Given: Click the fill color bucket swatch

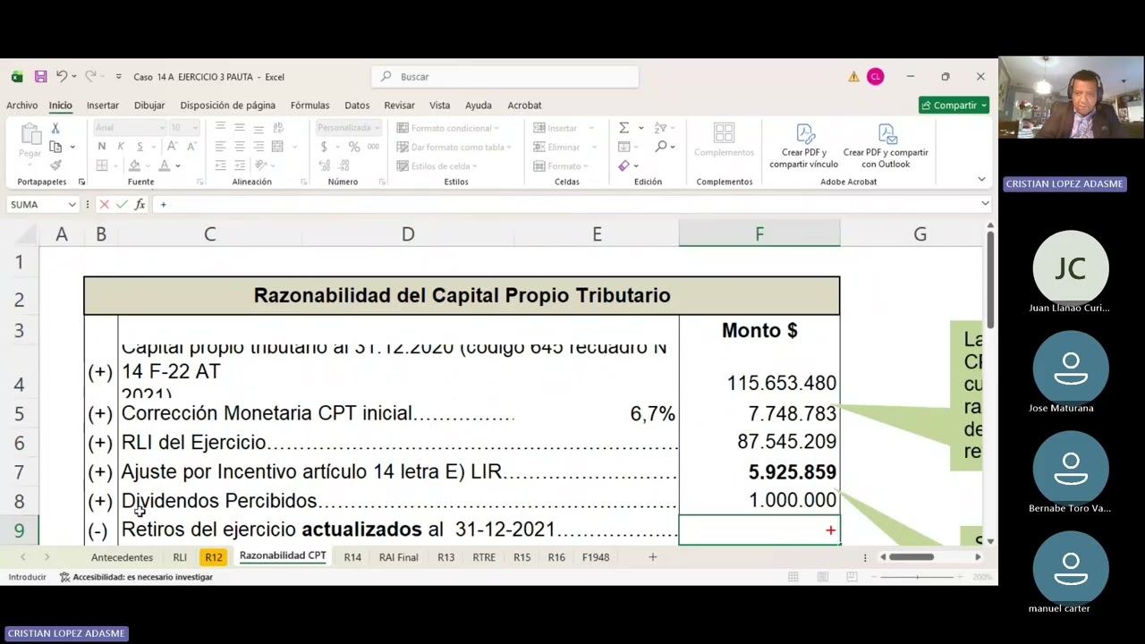Looking at the screenshot, I should point(134,165).
